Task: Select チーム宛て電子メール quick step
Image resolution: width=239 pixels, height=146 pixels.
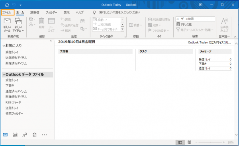Action: pos(106,29)
